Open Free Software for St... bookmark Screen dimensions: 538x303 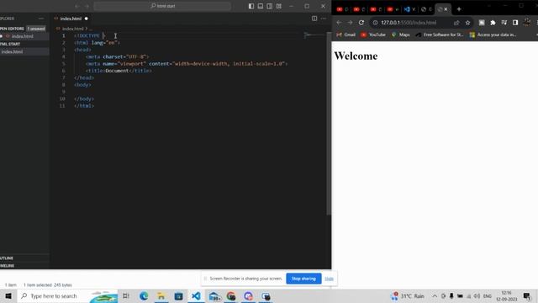(x=440, y=35)
